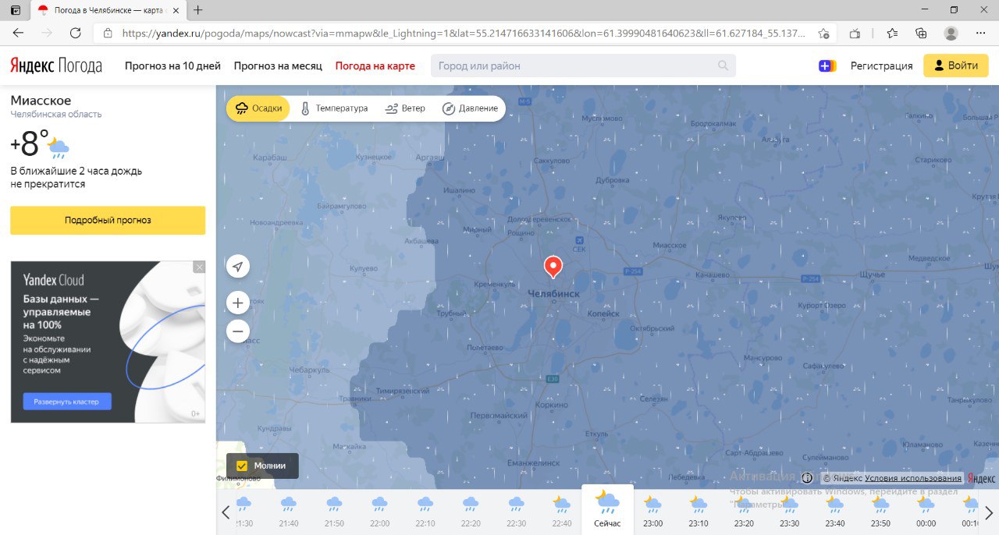Go back in the browser

click(18, 33)
